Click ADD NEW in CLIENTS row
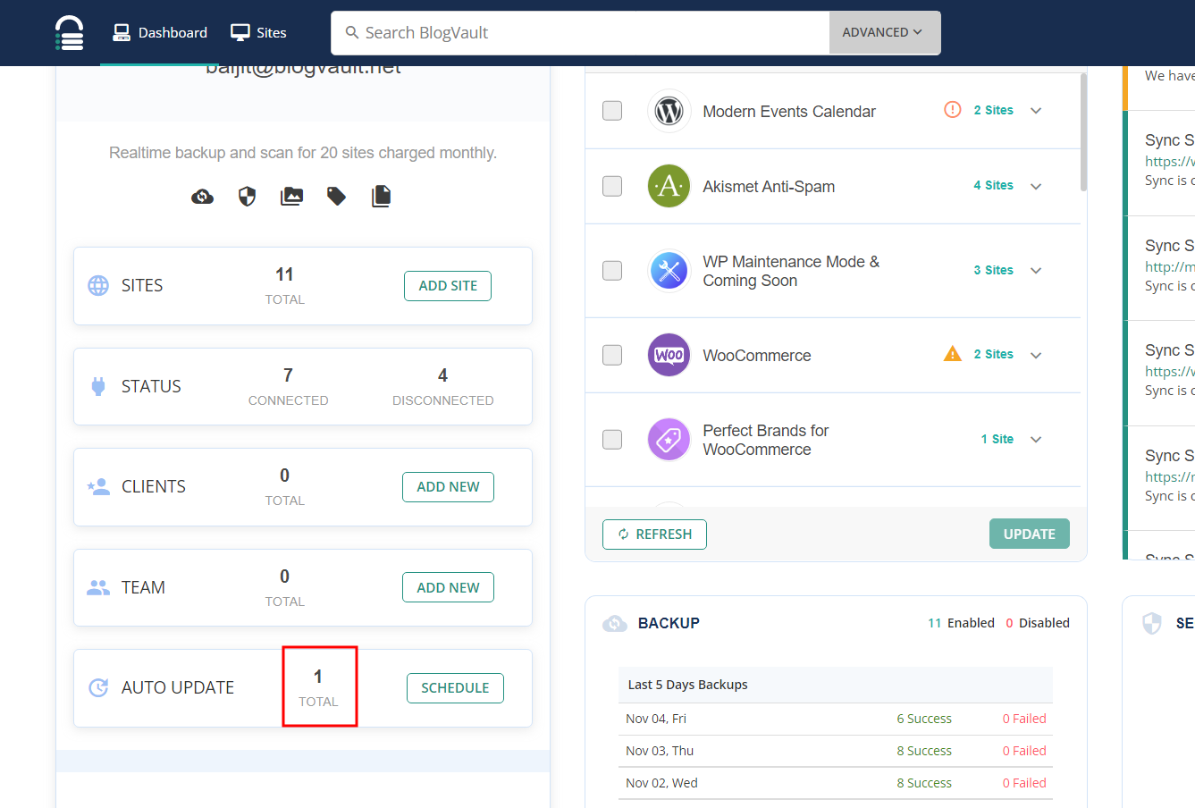Screen dimensions: 1195x808 [x=448, y=487]
